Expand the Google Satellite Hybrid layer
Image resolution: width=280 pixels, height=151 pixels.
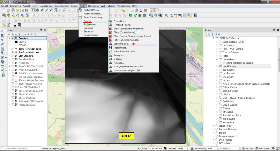point(9,66)
